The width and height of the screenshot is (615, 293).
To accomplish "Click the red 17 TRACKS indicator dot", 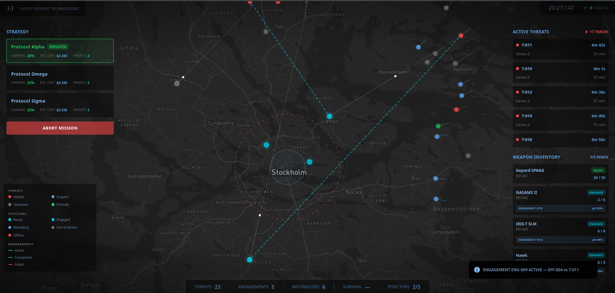I will tap(586, 32).
